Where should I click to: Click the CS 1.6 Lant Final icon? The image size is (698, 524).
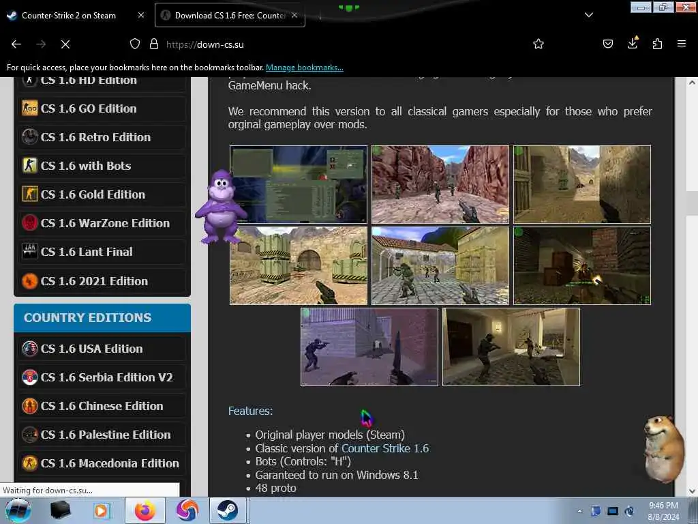coord(30,251)
